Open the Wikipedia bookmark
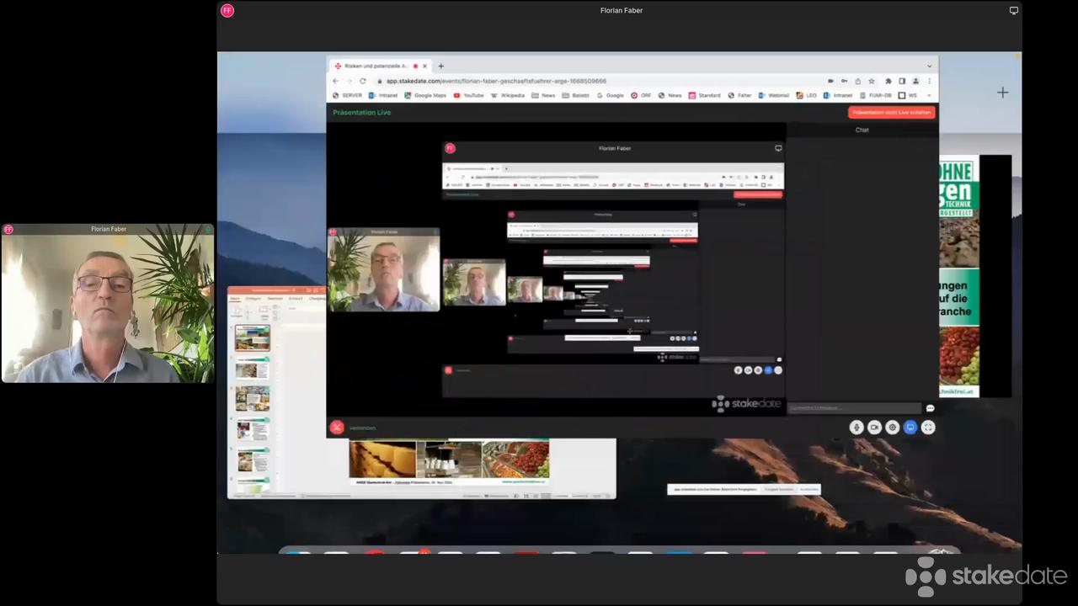Screen dimensions: 1078x606 click(x=508, y=95)
